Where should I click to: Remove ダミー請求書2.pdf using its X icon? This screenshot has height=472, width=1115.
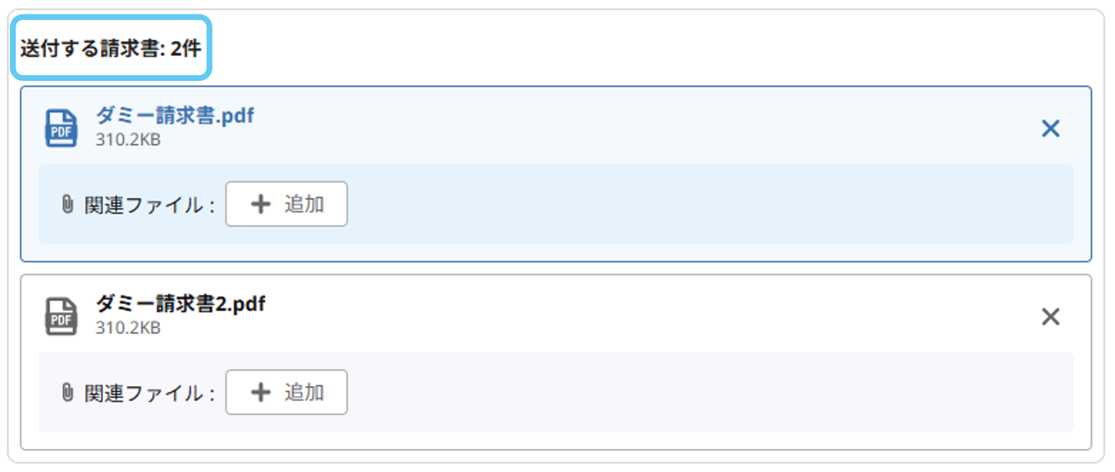pyautogui.click(x=1051, y=317)
